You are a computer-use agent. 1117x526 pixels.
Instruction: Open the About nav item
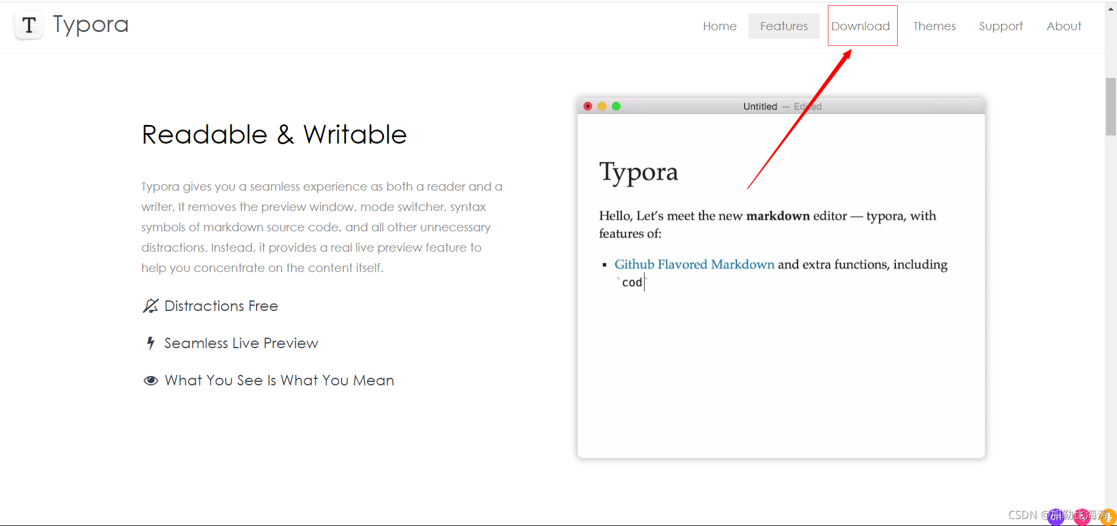click(x=1063, y=26)
